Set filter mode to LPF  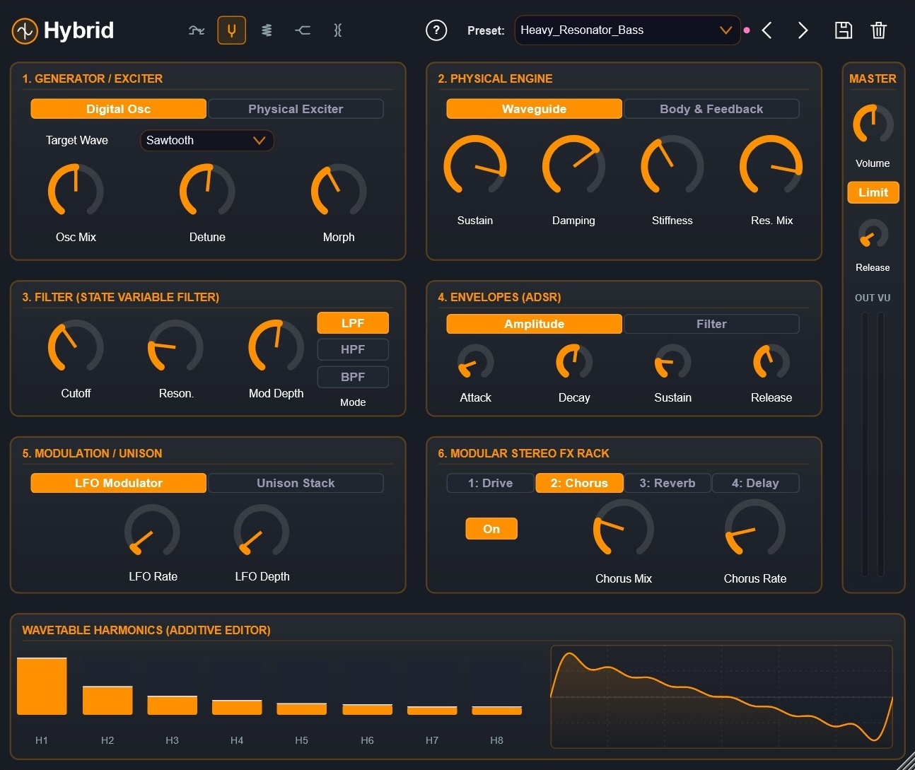(353, 323)
